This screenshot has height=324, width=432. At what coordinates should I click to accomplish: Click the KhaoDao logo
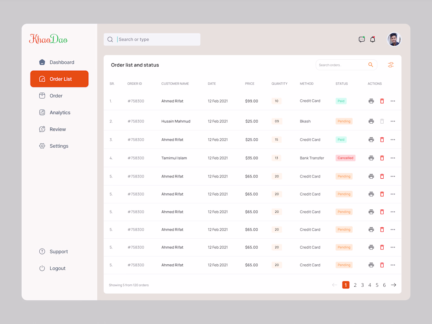point(48,39)
